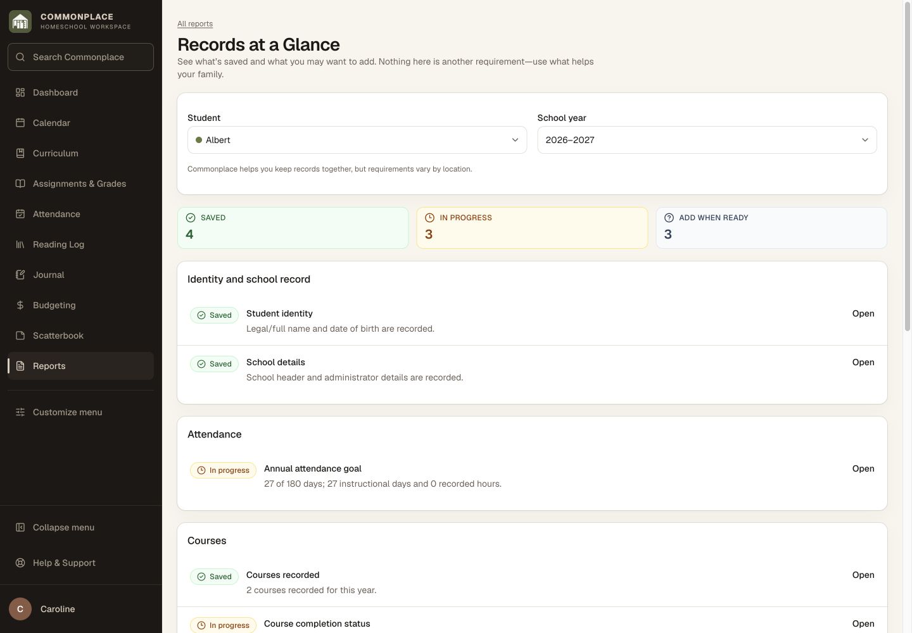Open the Courses recorded row
The image size is (912, 633).
pyautogui.click(x=863, y=575)
